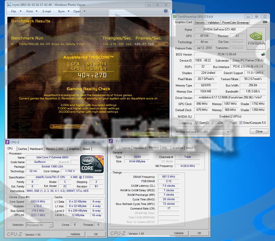This screenshot has height=241, width=275.
Task: Click NB Frequency value 4128.6 MHz
Action: (188, 166)
